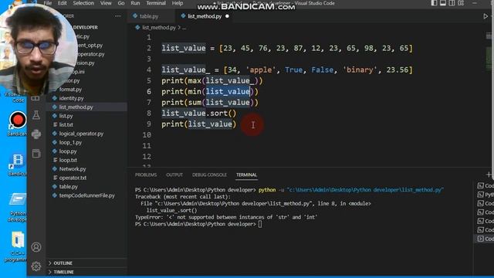Screen dimensions: 494x278
Task: Click the activity bar icon below the Python icon
Action: pos(36,154)
